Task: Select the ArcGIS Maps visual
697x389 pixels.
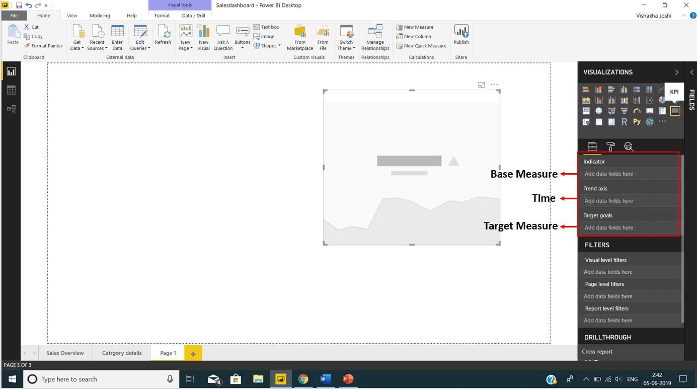Action: pos(650,121)
